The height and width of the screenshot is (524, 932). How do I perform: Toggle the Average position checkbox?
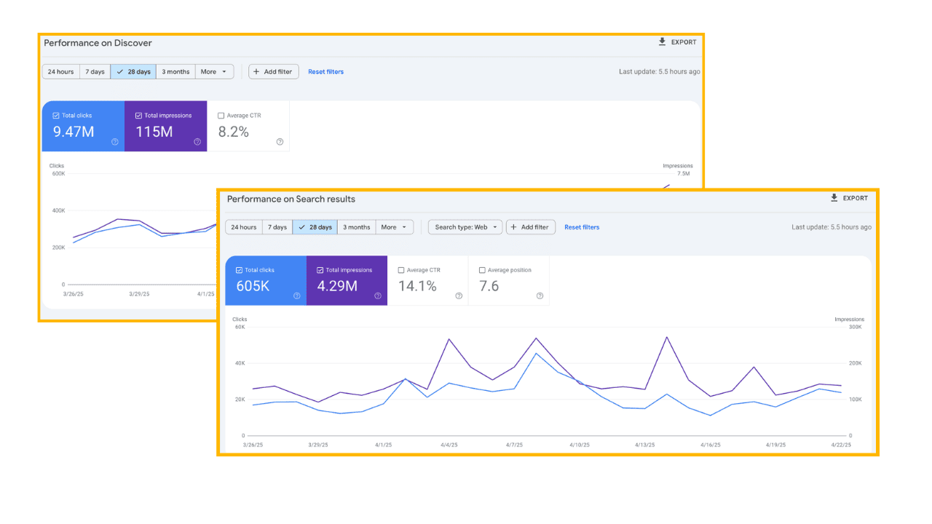[x=482, y=270]
